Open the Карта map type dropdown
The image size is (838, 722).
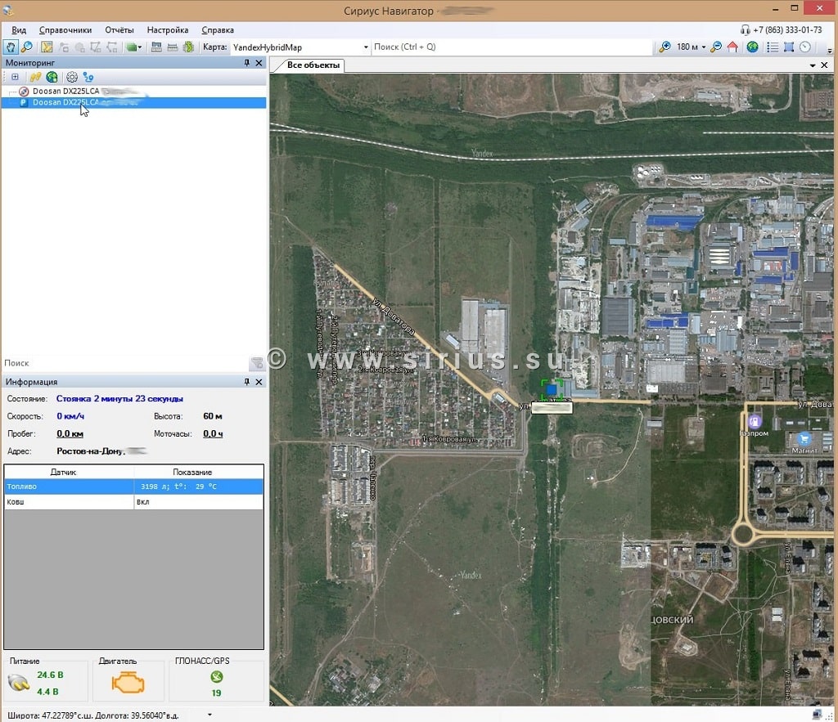coord(364,47)
